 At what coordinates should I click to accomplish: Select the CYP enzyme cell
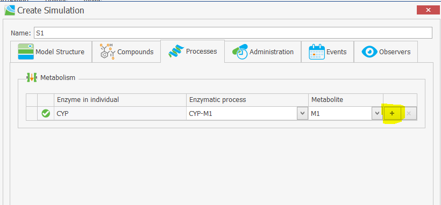tap(120, 113)
